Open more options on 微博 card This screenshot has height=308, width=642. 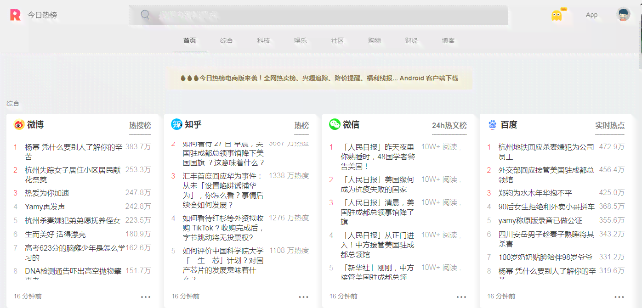pos(146,297)
